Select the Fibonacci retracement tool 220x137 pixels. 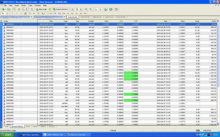pyautogui.click(x=30, y=13)
